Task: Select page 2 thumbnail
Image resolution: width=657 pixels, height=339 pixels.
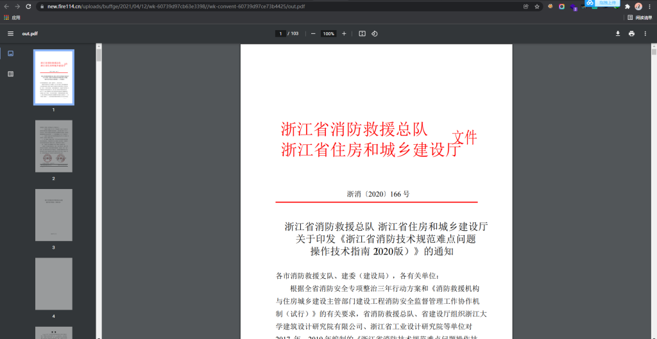Action: (54, 146)
